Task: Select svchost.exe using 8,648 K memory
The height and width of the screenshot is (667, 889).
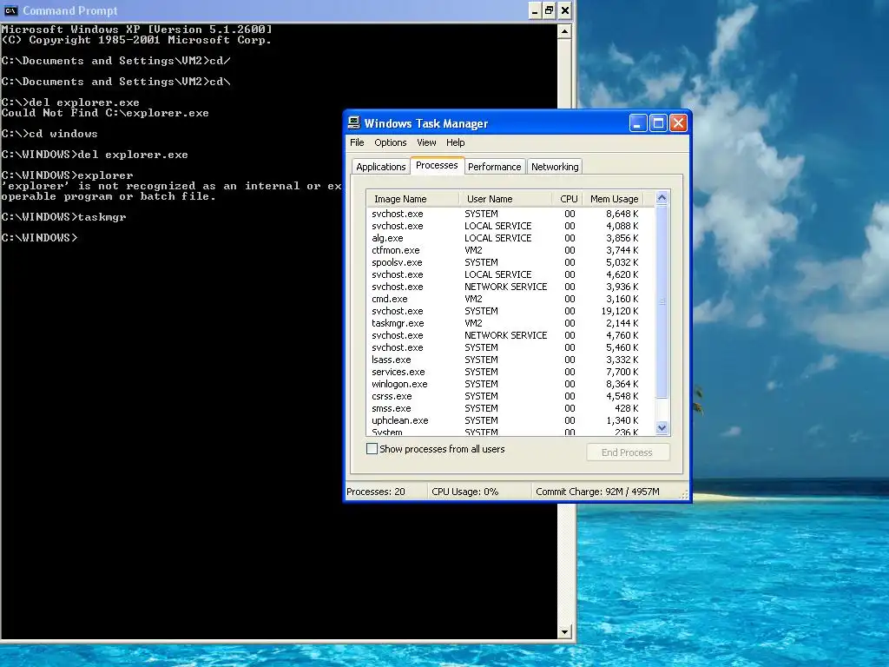Action: [x=510, y=214]
